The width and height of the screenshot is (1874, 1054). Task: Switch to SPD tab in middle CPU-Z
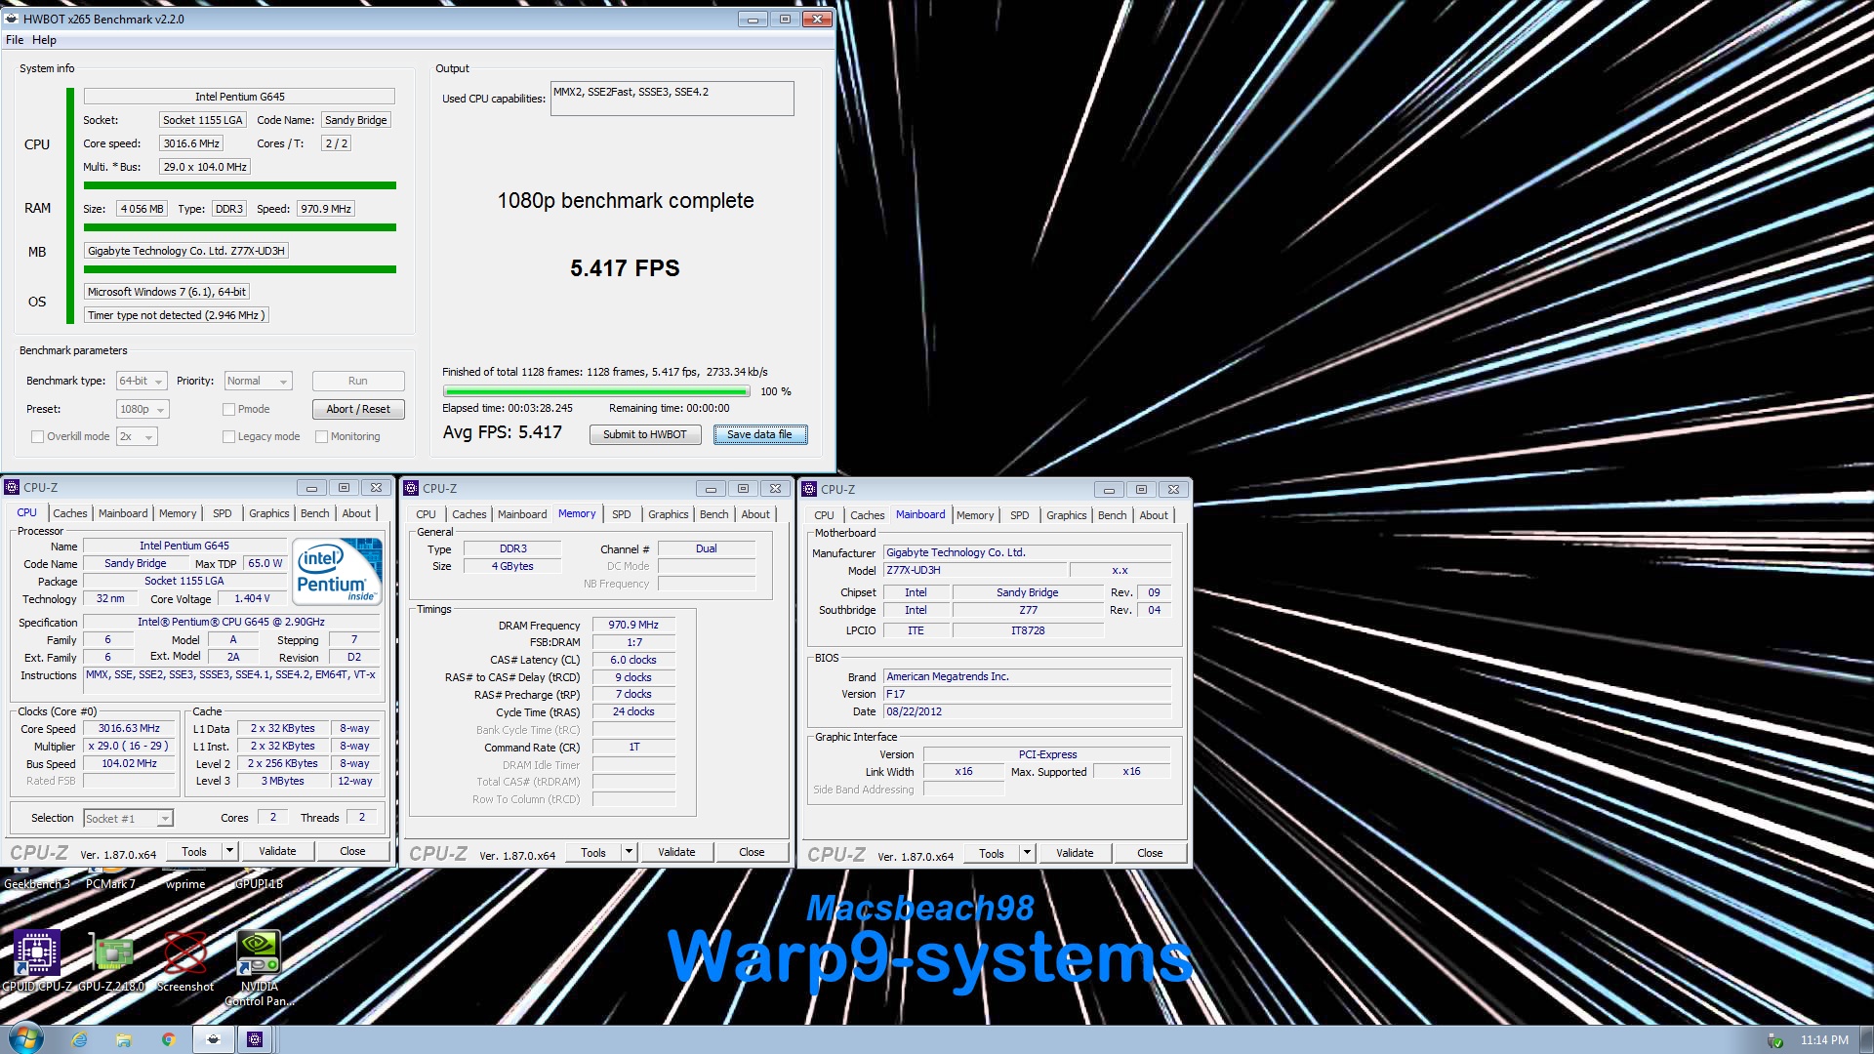(x=622, y=514)
